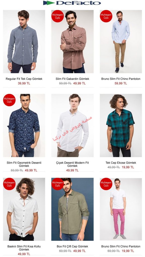Click Muhteşem Üçlü badge on pink chino photo
This screenshot has width=145, height=257.
(106, 184)
